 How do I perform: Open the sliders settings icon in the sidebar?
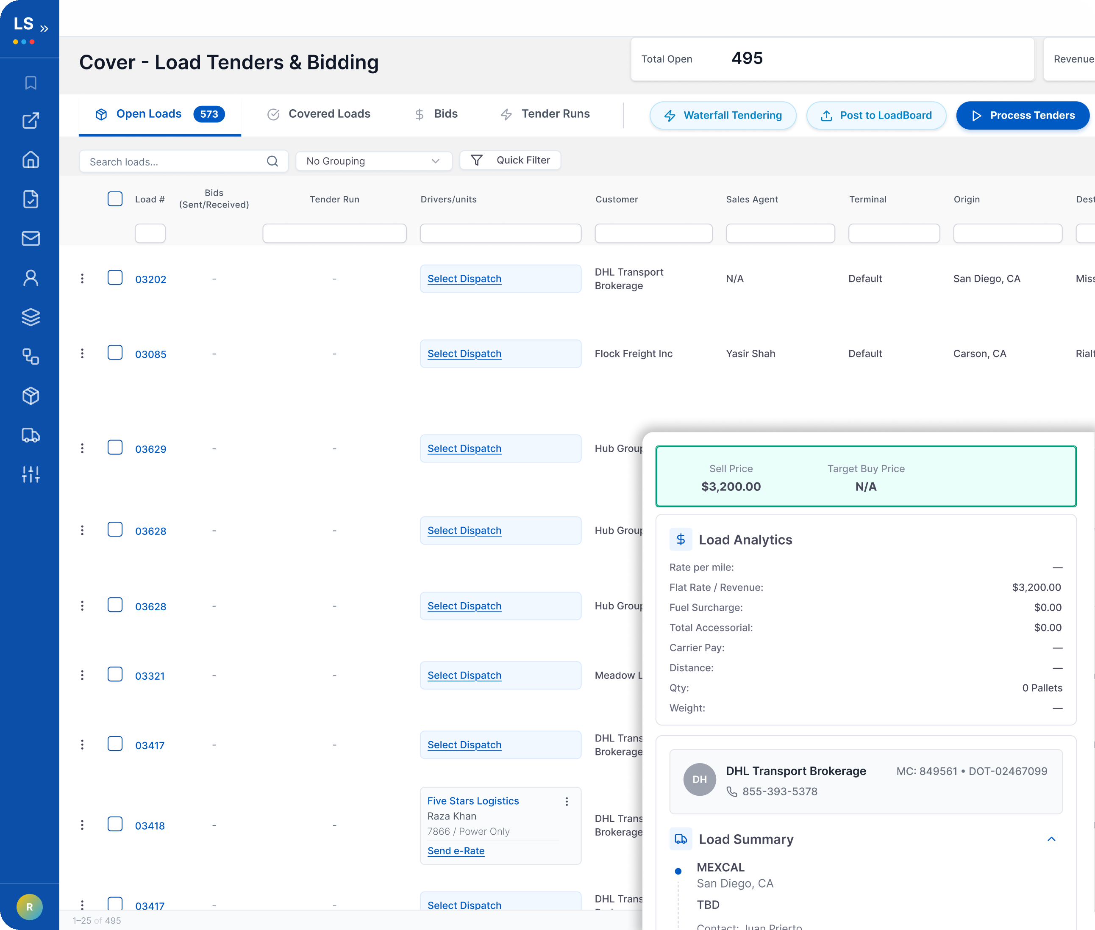pyautogui.click(x=31, y=474)
